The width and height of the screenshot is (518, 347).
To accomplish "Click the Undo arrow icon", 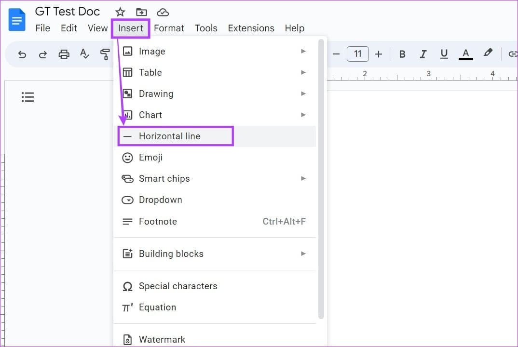I will click(22, 54).
